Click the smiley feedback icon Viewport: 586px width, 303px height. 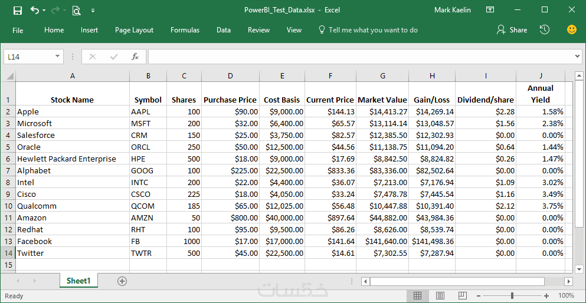point(571,29)
